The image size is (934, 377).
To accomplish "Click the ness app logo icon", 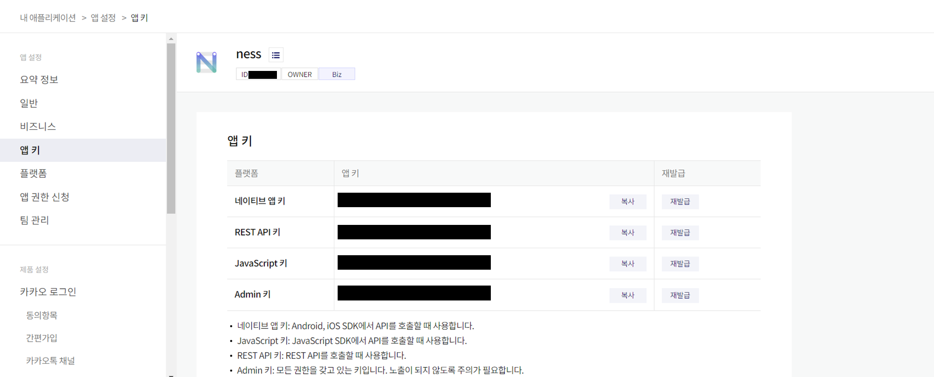I will 206,63.
